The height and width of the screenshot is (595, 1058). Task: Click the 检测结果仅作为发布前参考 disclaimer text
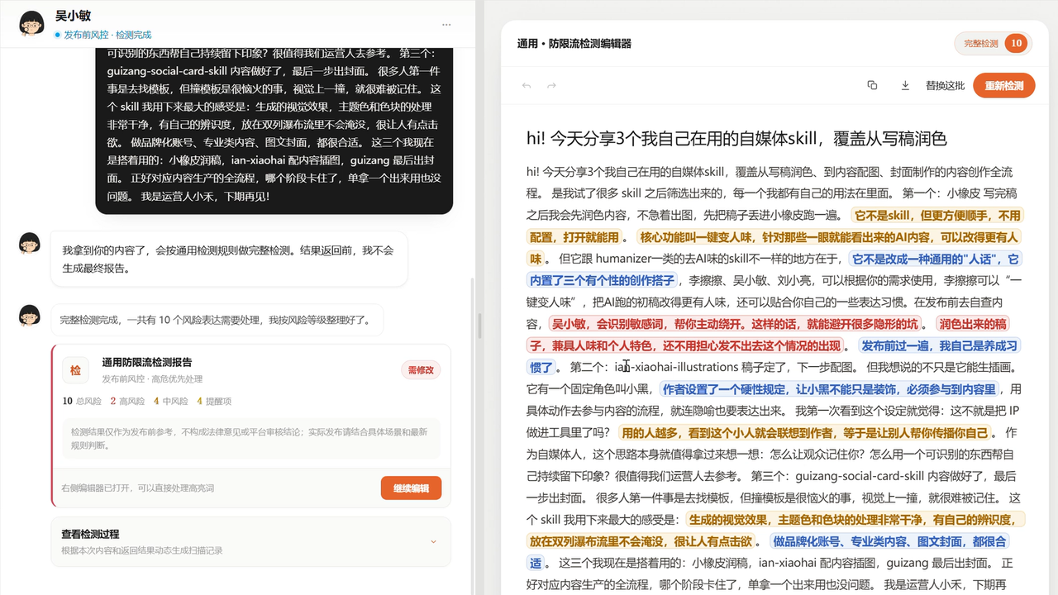pyautogui.click(x=250, y=438)
